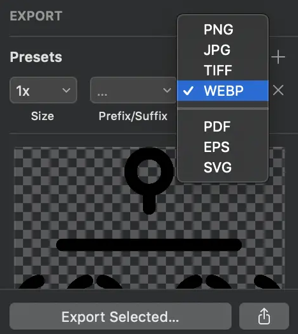
Task: Click the EXPORT section header
Action: click(36, 16)
